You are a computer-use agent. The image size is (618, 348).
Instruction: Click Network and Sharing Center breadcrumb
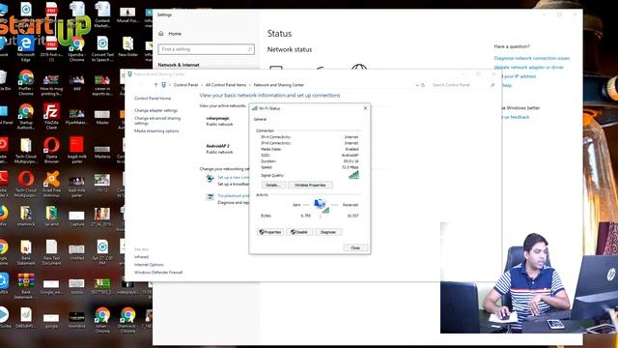coord(279,85)
